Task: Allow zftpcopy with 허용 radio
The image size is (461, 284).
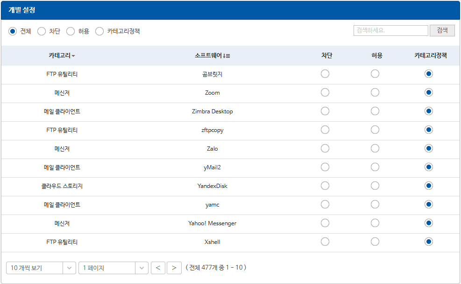Action: point(375,130)
